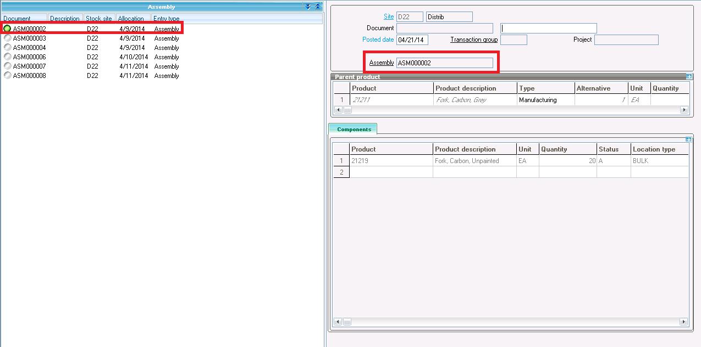This screenshot has width=701, height=347.
Task: Click right scroll arrow of Components grid
Action: 685,322
